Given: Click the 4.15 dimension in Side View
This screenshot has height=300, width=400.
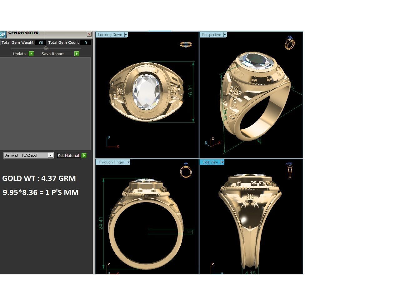Looking at the screenshot, I should point(250,273).
